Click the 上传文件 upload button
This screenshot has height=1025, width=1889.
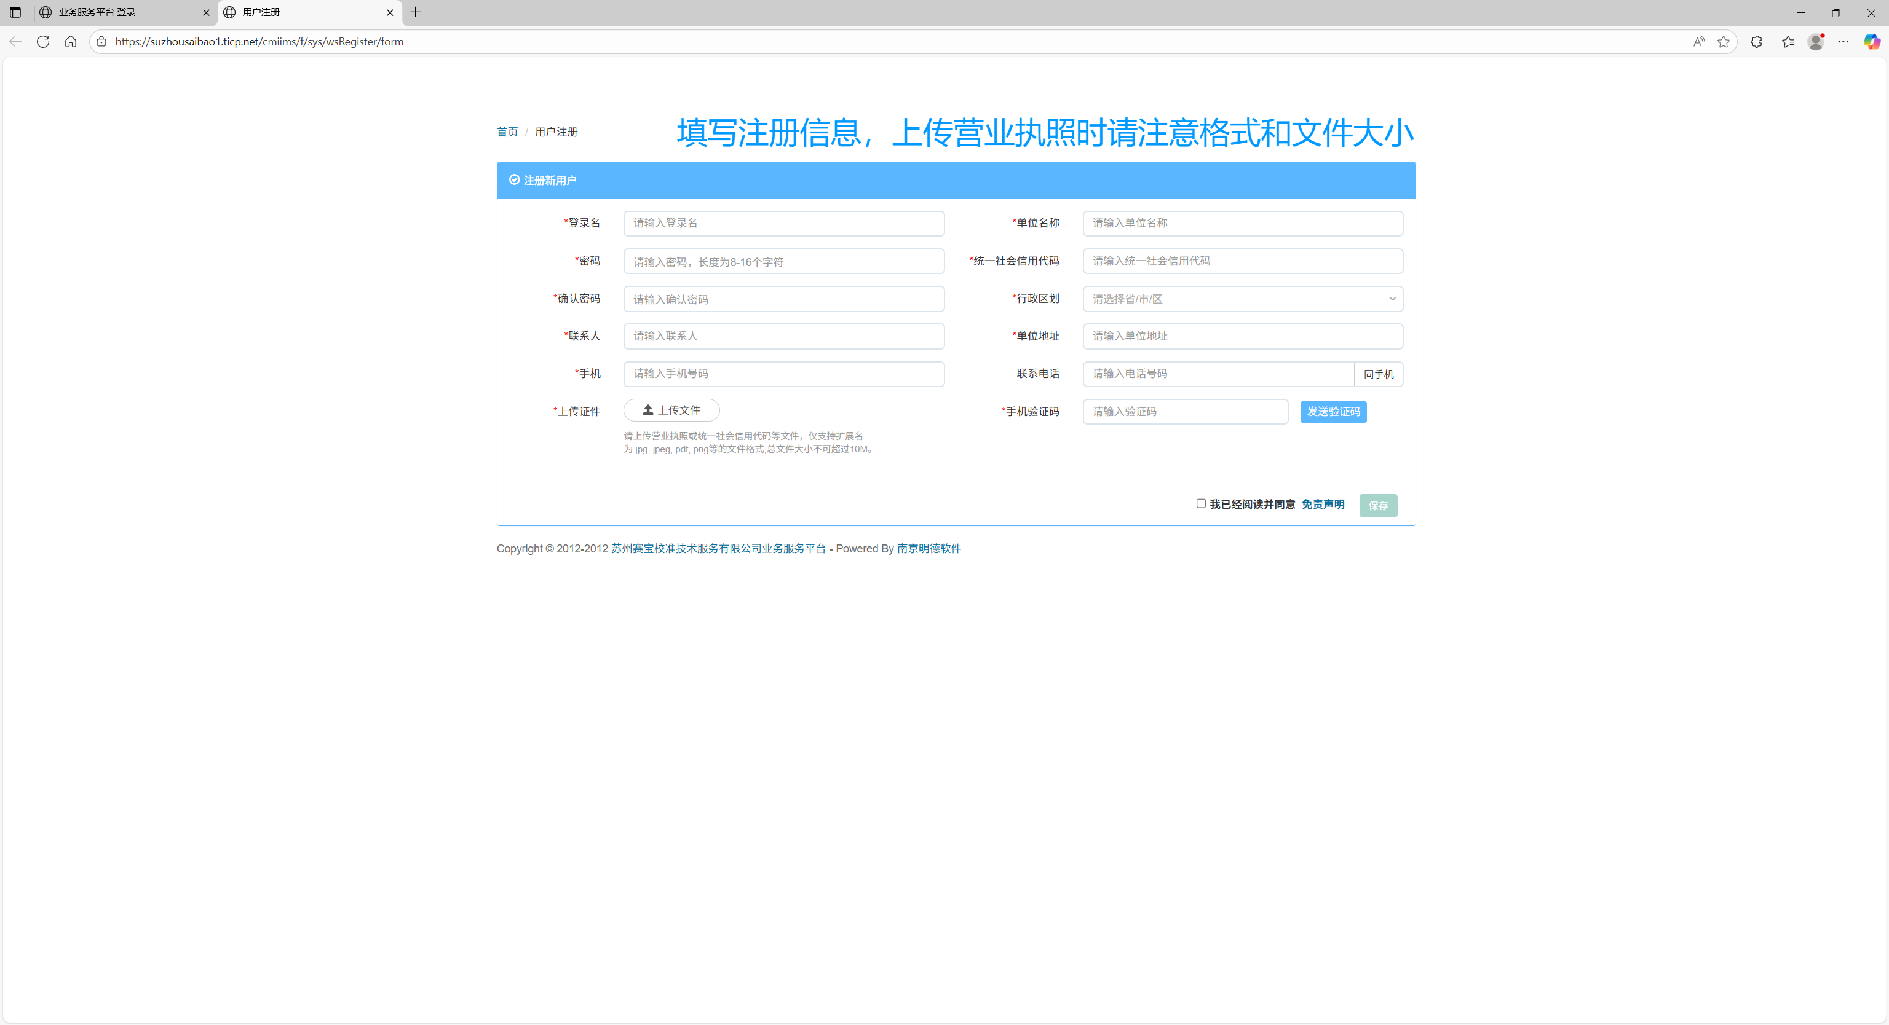(671, 410)
